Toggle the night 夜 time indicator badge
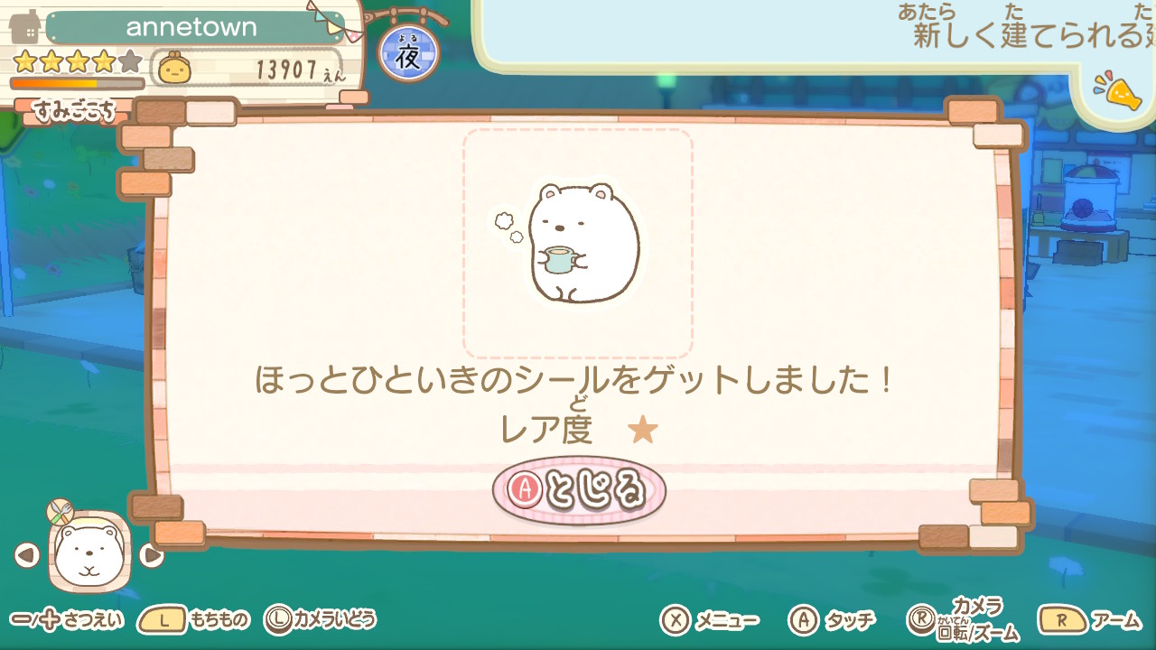1156x650 pixels. (408, 53)
